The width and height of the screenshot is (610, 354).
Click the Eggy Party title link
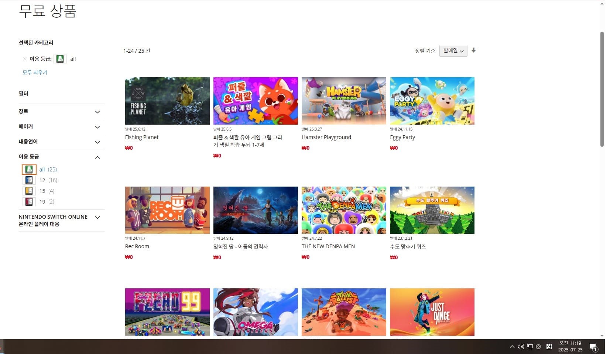pos(402,137)
